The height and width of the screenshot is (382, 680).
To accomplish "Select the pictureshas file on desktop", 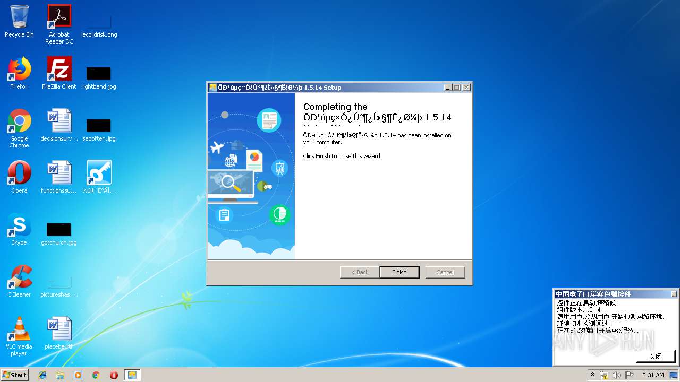I will point(59,286).
